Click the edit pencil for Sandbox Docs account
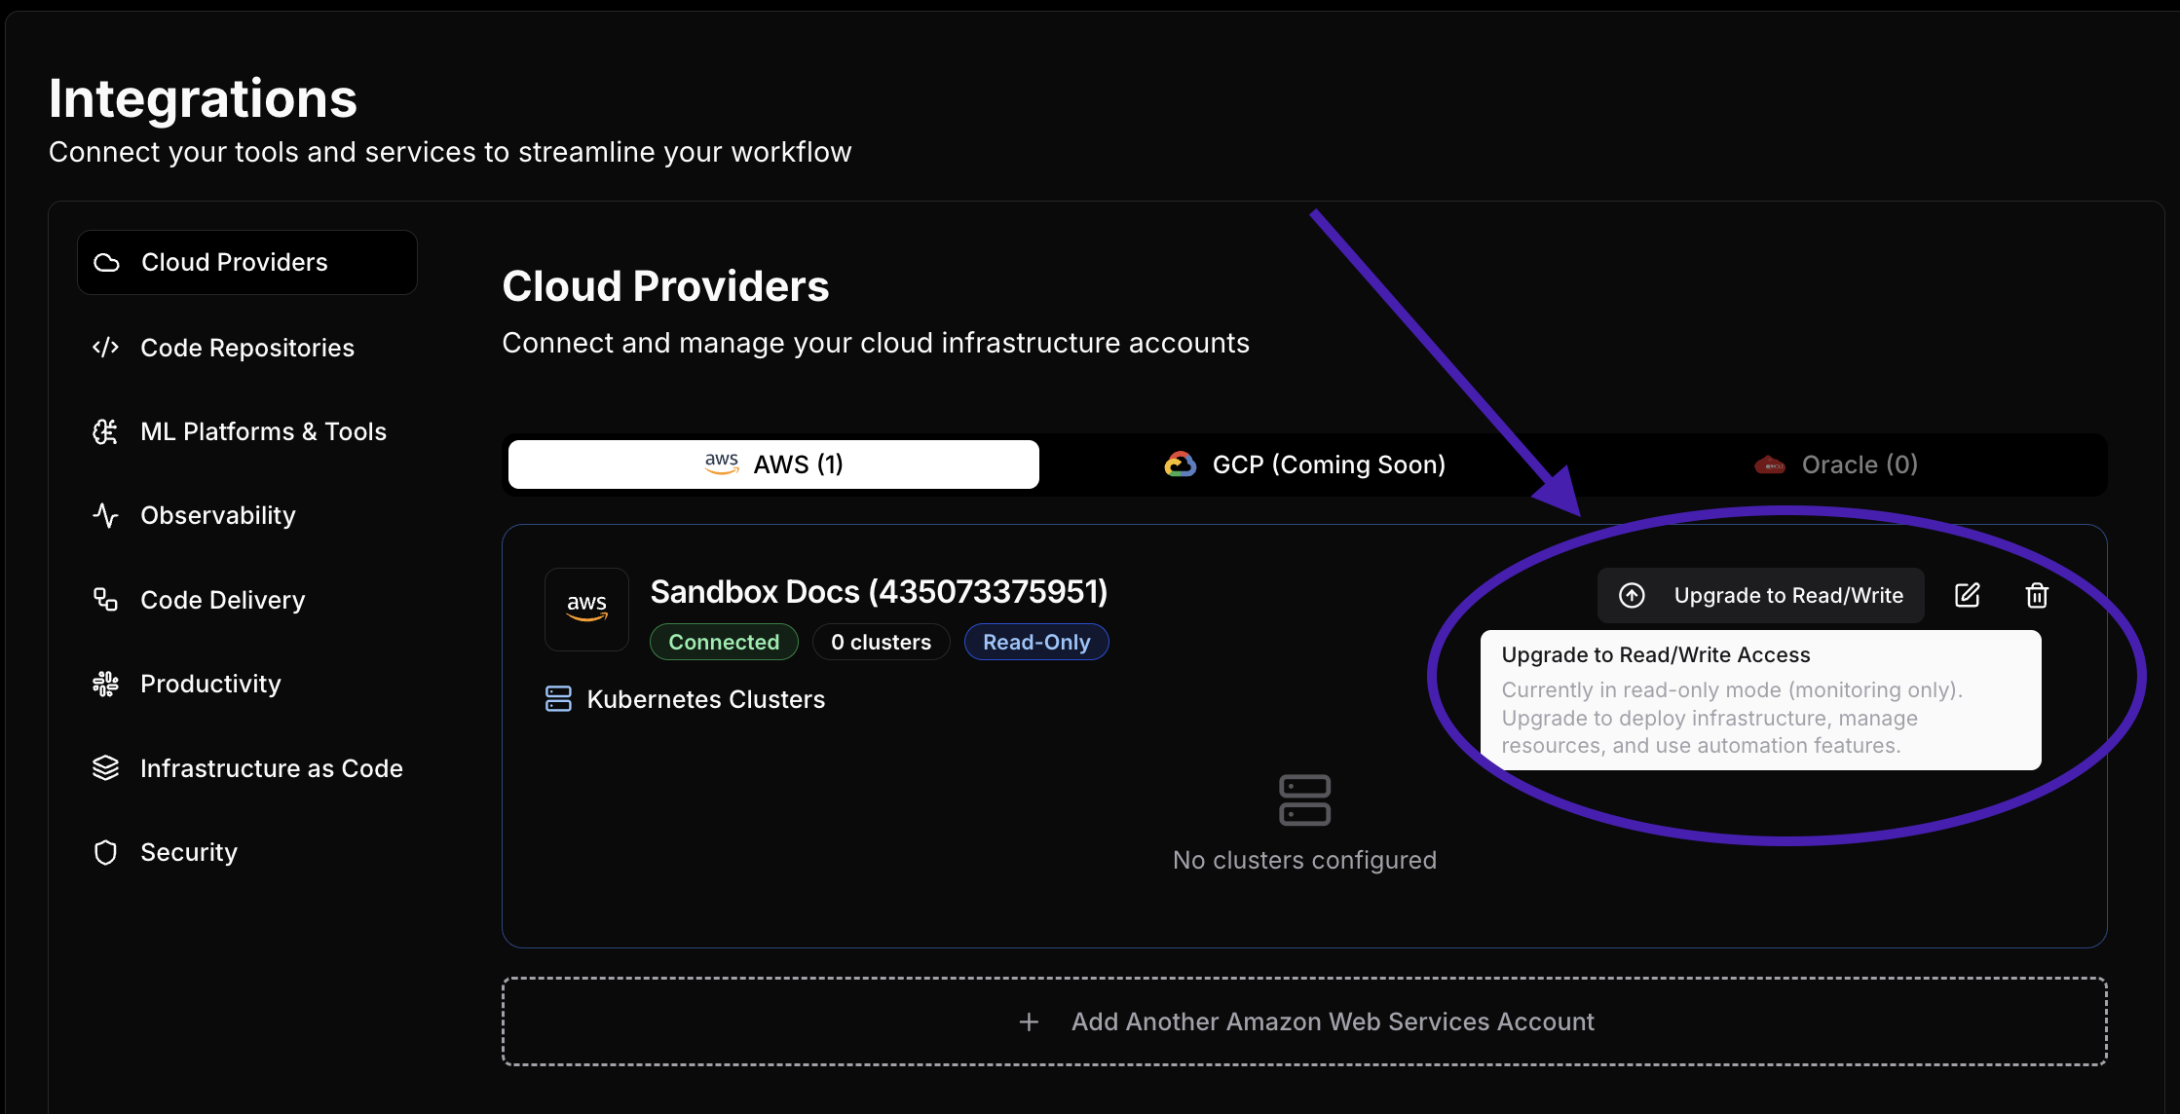The width and height of the screenshot is (2180, 1114). click(x=1968, y=595)
